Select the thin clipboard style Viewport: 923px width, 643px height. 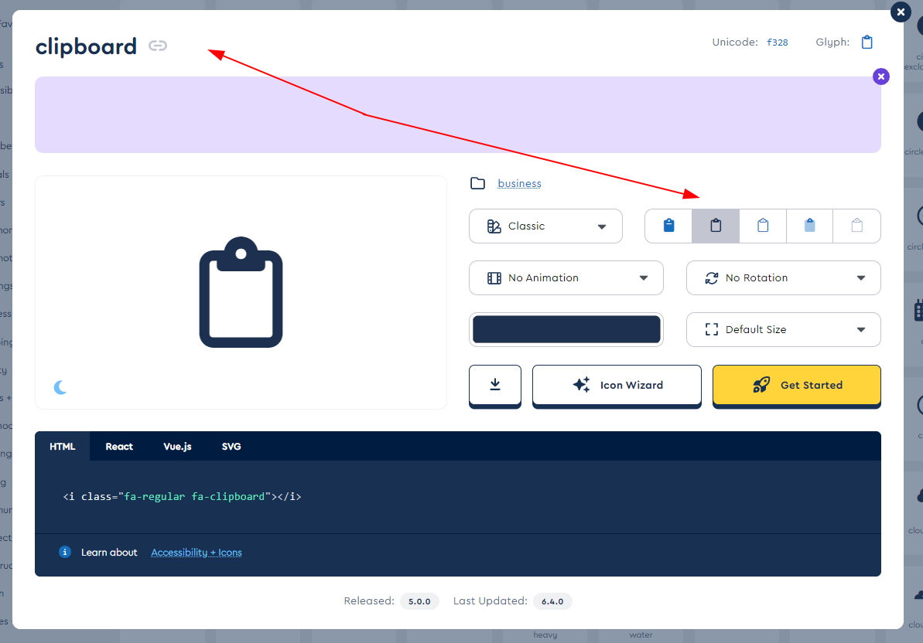pyautogui.click(x=857, y=226)
